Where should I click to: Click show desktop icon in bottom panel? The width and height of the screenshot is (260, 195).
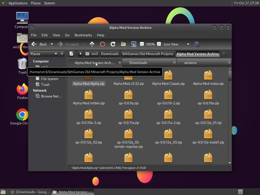click(x=3, y=192)
